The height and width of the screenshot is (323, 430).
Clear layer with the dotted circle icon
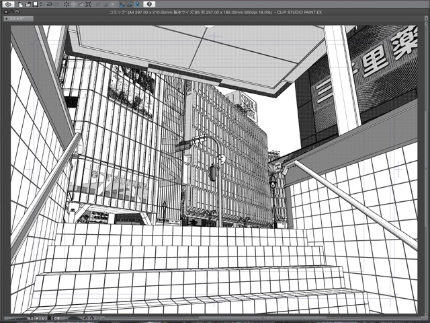(67, 5)
